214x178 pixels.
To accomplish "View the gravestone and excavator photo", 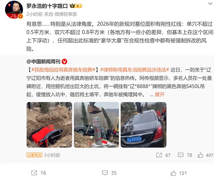I will (96, 125).
